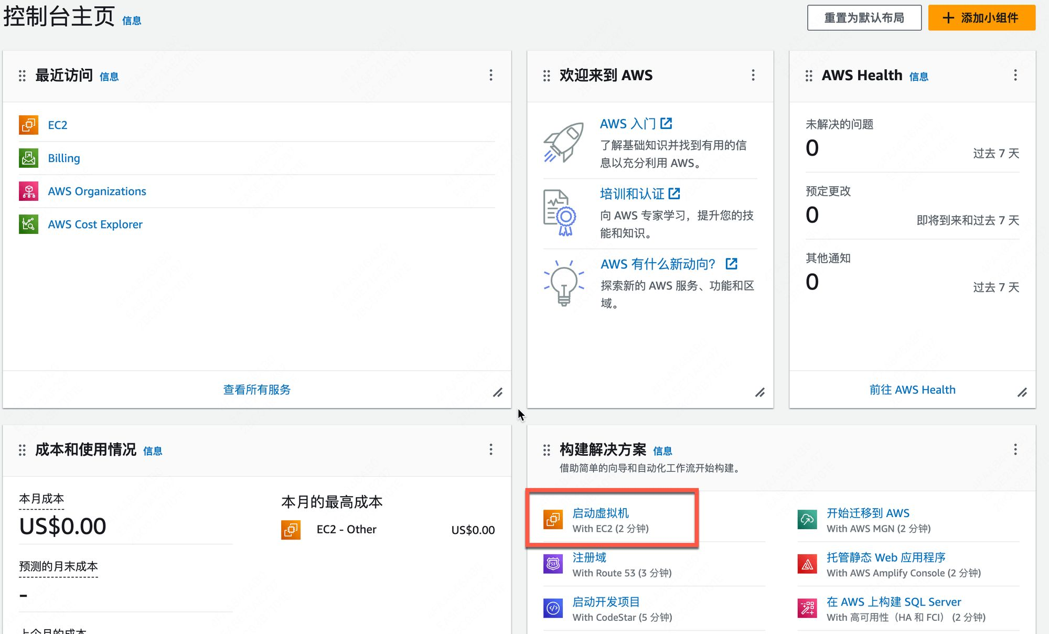1049x634 pixels.
Task: Click the AWS MGN migration icon
Action: point(807,519)
